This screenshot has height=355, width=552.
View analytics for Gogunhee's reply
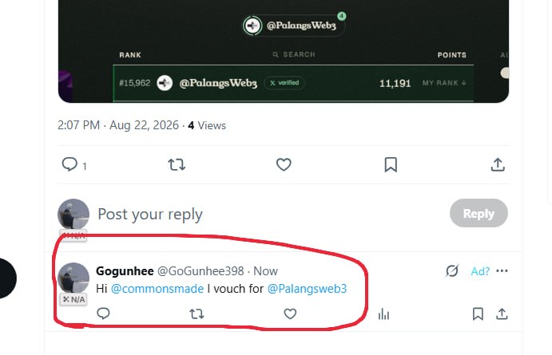pos(383,314)
